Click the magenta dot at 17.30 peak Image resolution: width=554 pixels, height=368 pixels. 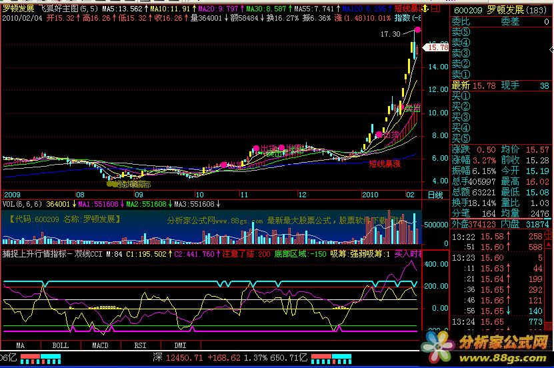[x=417, y=30]
